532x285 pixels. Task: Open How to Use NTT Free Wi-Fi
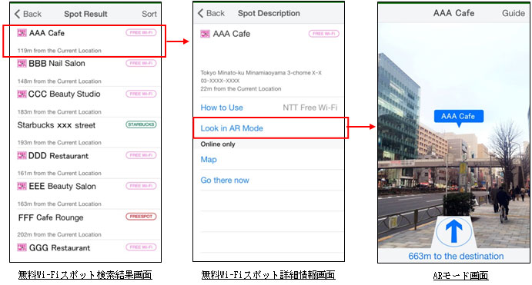[269, 108]
